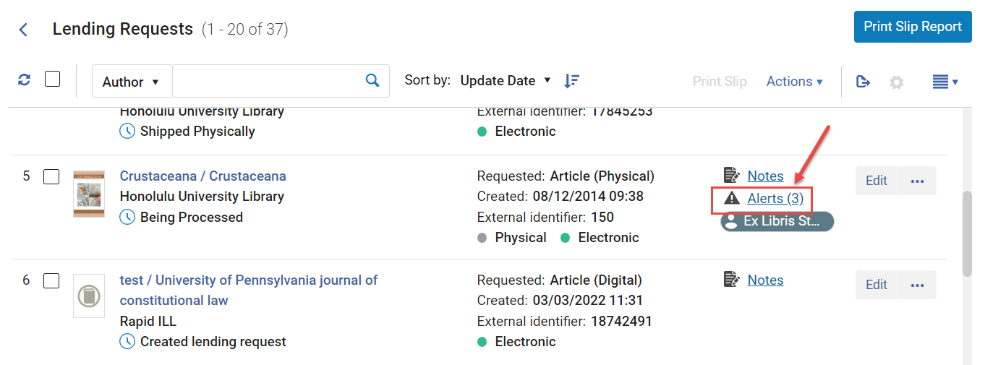
Task: Check the box for request 5
Action: [51, 176]
